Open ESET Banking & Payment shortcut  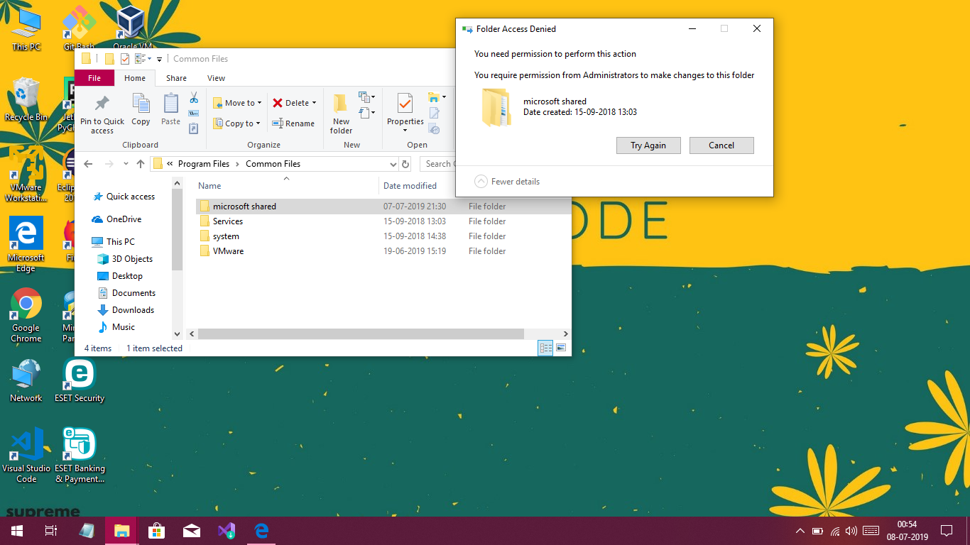(80, 456)
